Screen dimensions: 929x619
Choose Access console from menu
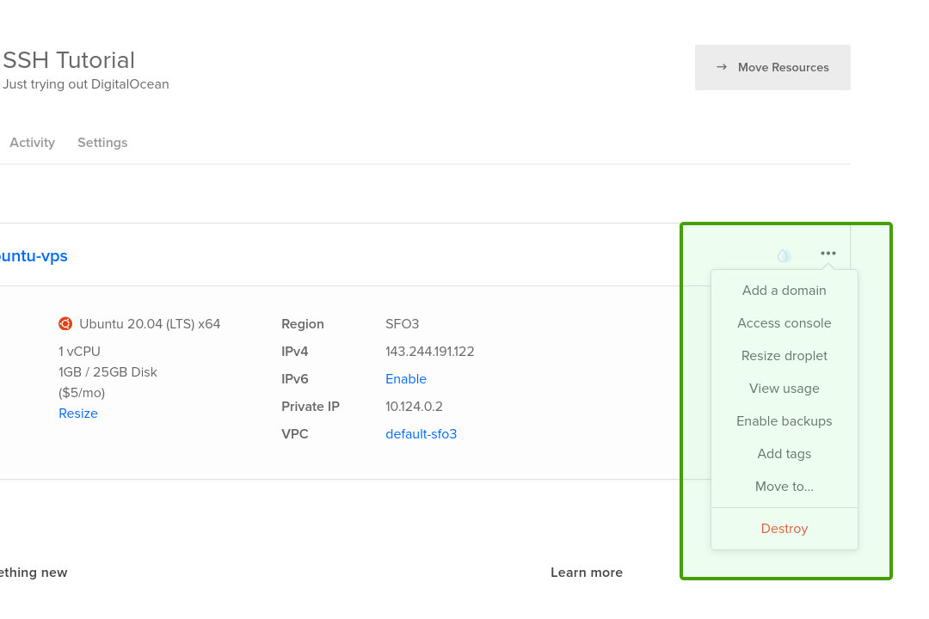pyautogui.click(x=784, y=323)
